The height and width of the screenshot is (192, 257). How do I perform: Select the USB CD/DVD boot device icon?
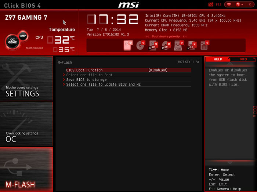click(166, 45)
